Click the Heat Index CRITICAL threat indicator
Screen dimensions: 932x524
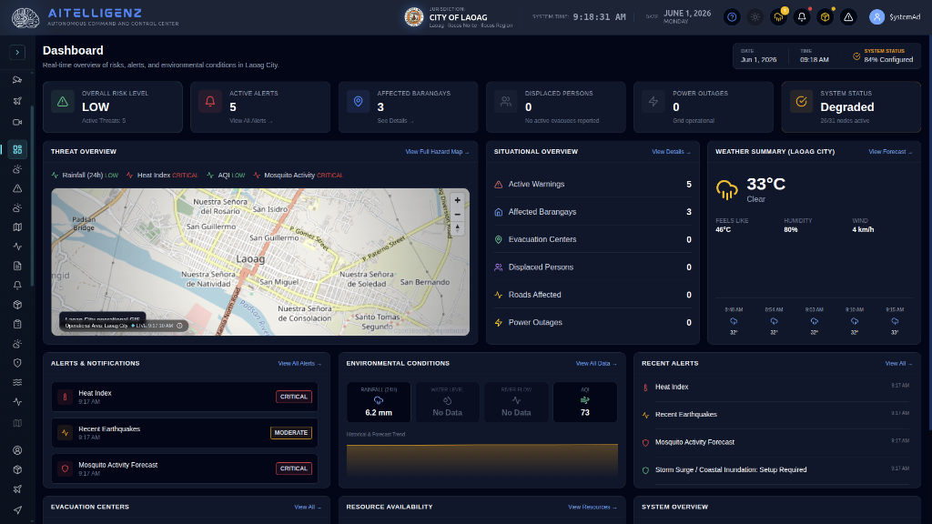(x=162, y=176)
